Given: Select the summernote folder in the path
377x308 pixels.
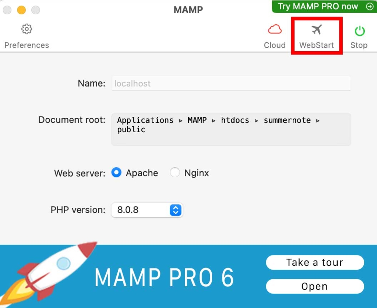Looking at the screenshot, I should pyautogui.click(x=287, y=120).
